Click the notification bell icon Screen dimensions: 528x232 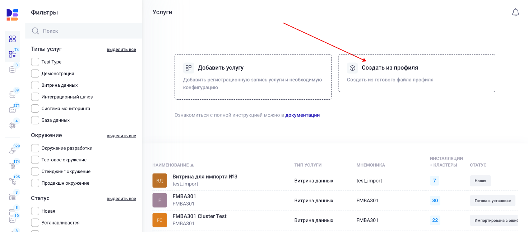pos(515,13)
